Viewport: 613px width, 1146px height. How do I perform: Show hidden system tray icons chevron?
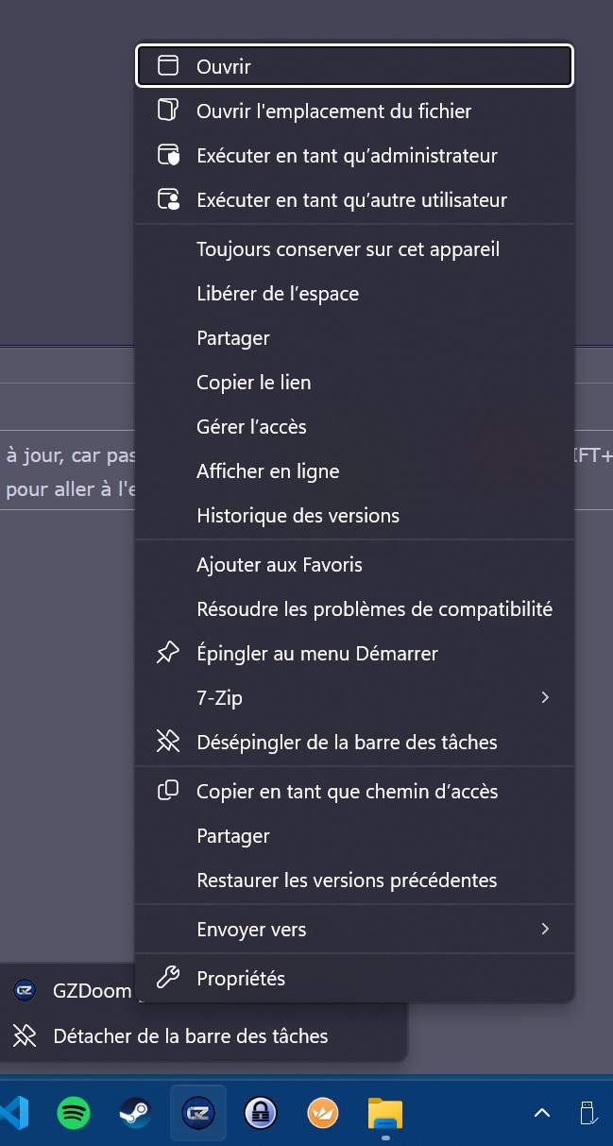click(x=542, y=1113)
